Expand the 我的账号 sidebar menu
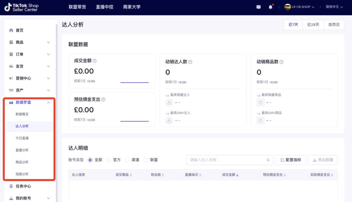The width and height of the screenshot is (352, 202). pyautogui.click(x=48, y=198)
